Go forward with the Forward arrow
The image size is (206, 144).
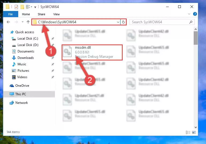coord(16,22)
